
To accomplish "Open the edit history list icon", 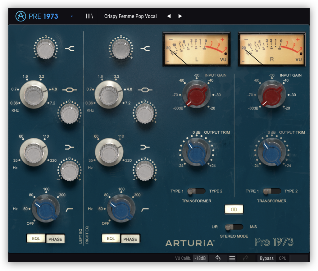I will coord(232,258).
